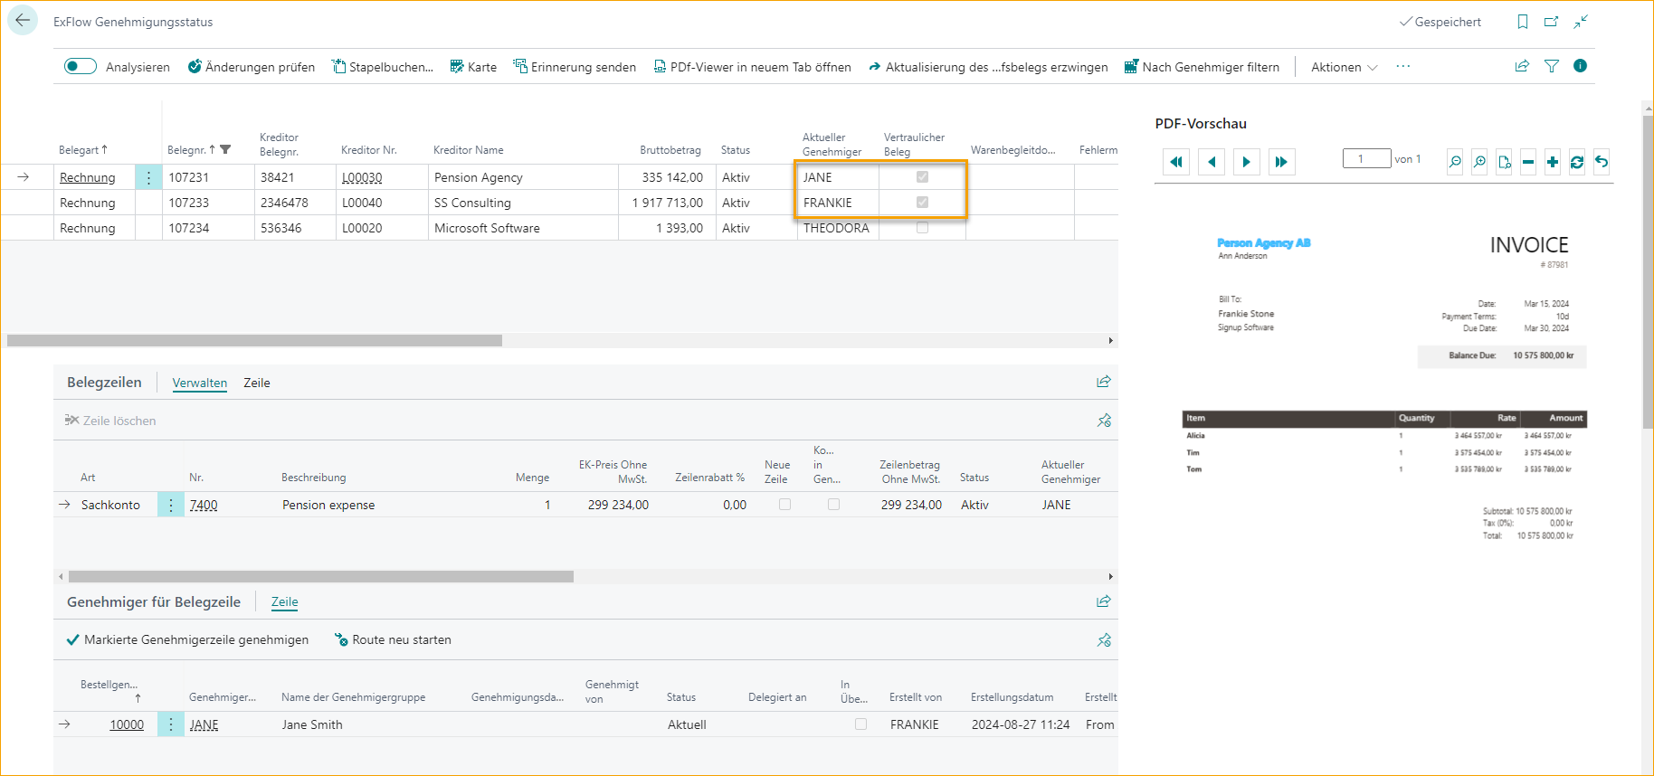Click the PDF page number field
The image size is (1654, 776).
pyautogui.click(x=1366, y=159)
